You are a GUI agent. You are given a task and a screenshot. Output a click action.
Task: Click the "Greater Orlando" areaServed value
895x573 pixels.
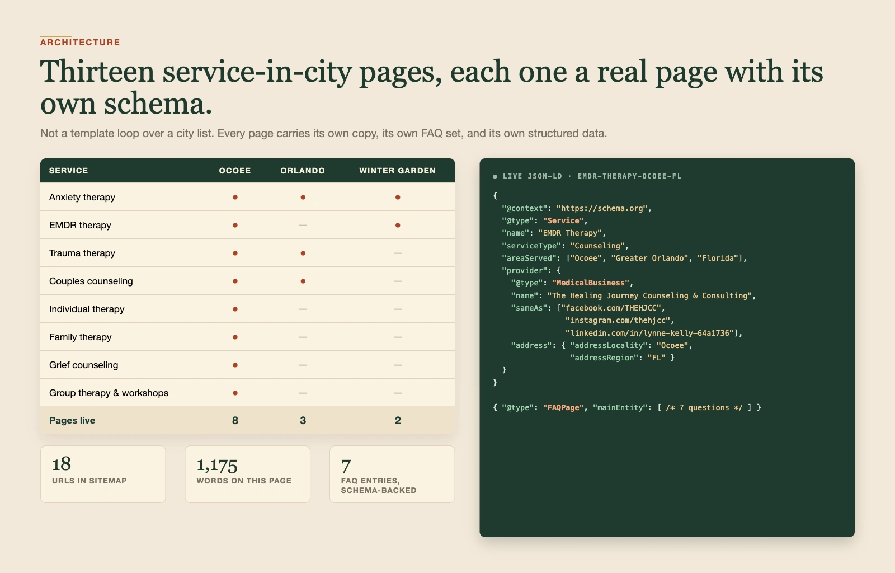pos(650,258)
